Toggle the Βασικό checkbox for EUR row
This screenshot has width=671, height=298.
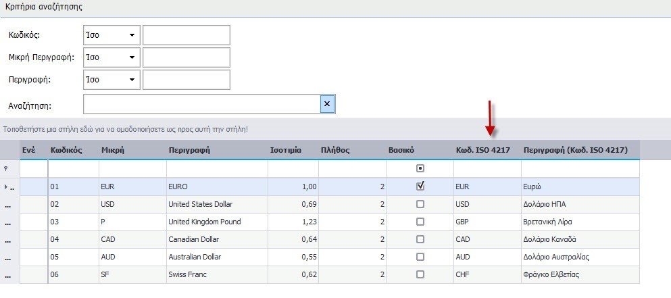(420, 186)
